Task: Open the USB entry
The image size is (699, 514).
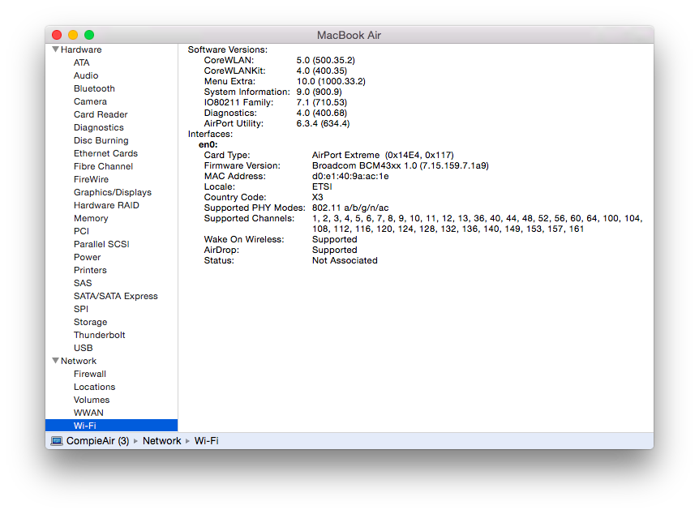Action: [x=84, y=348]
